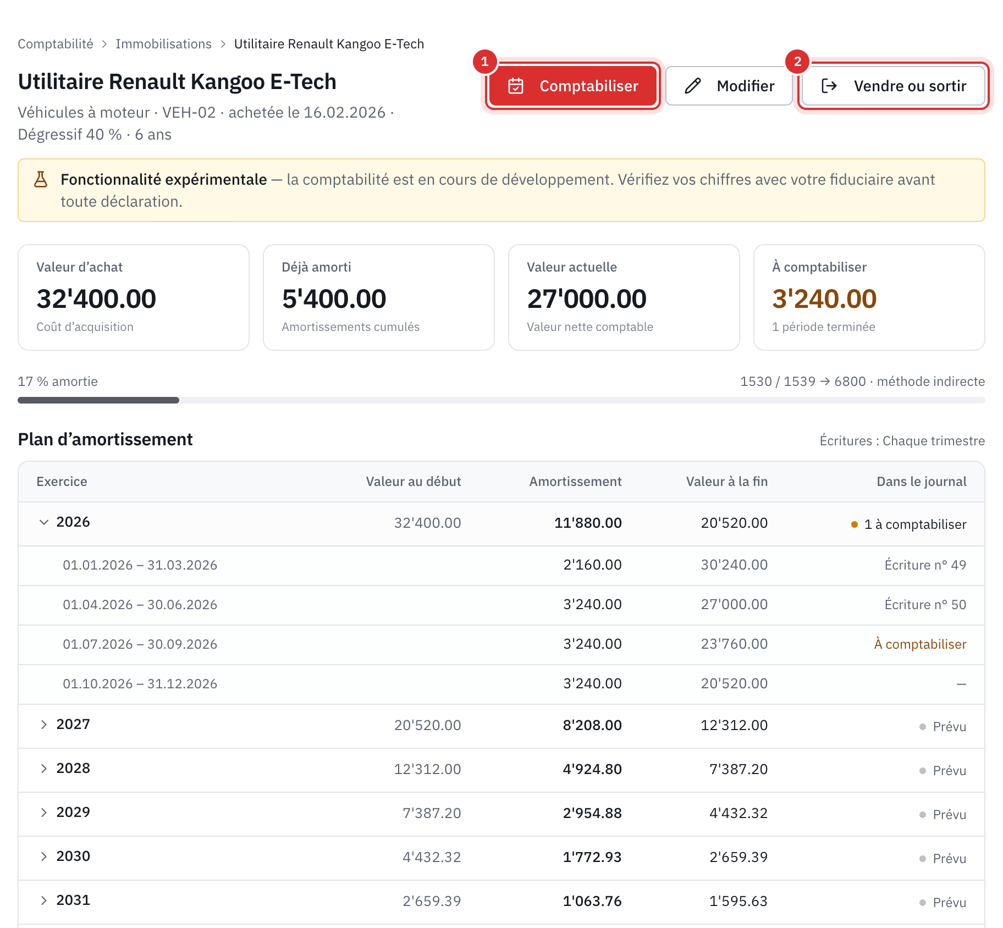Open Comptabilité breadcrumb link

56,44
